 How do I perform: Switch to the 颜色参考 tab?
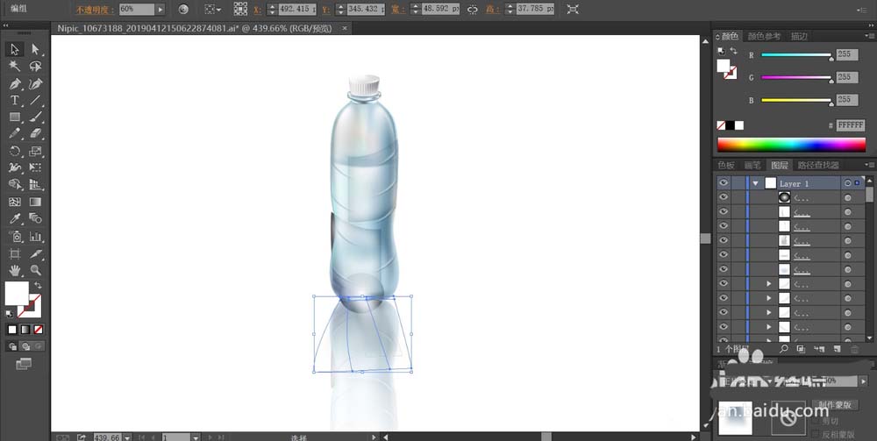(764, 36)
